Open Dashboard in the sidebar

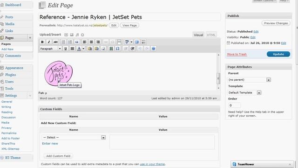(13, 5)
